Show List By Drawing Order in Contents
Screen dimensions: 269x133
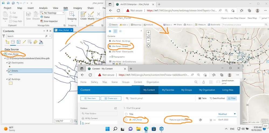click(x=7, y=42)
